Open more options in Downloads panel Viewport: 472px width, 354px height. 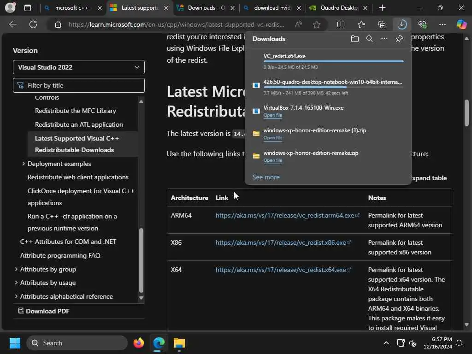tap(384, 39)
